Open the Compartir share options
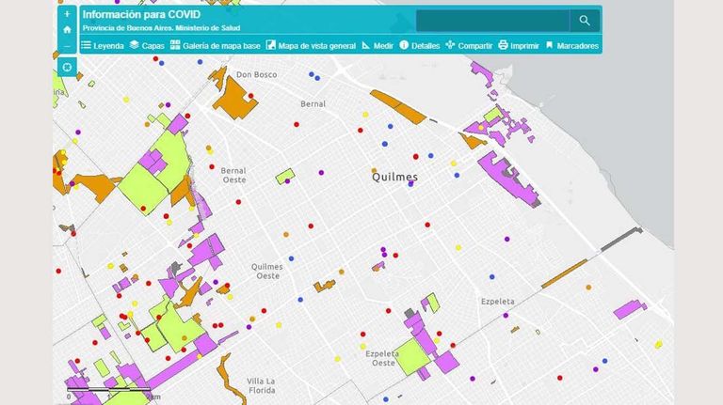The width and height of the screenshot is (723, 405). [x=470, y=45]
